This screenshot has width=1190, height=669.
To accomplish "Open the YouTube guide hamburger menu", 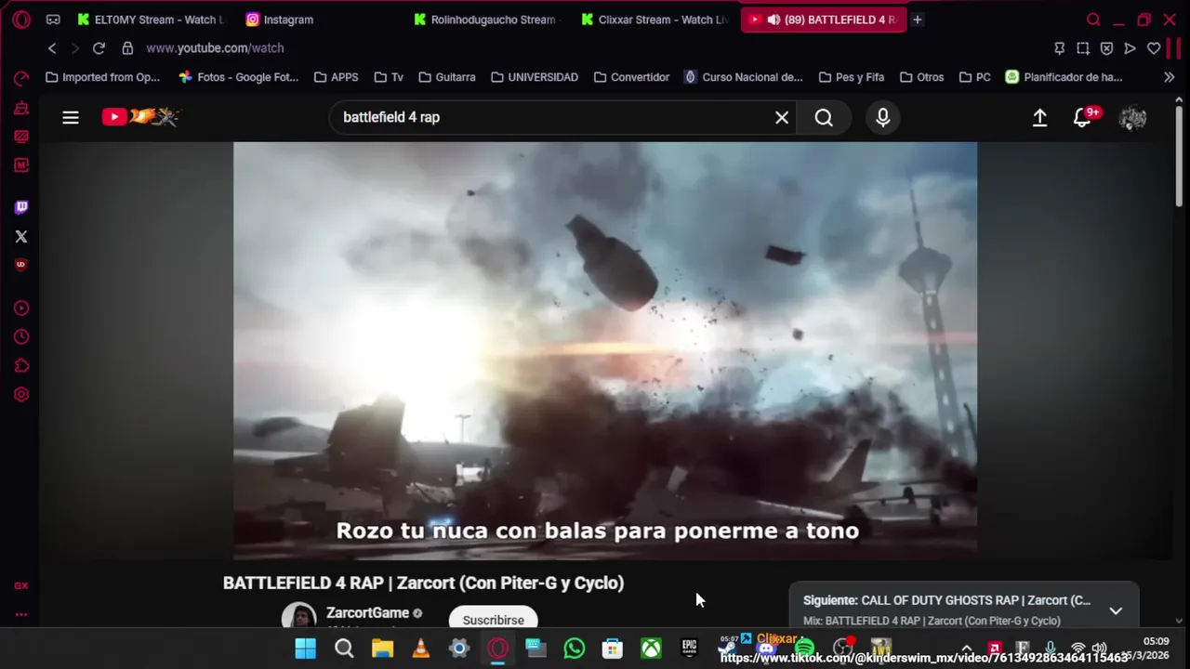I will click(x=71, y=117).
